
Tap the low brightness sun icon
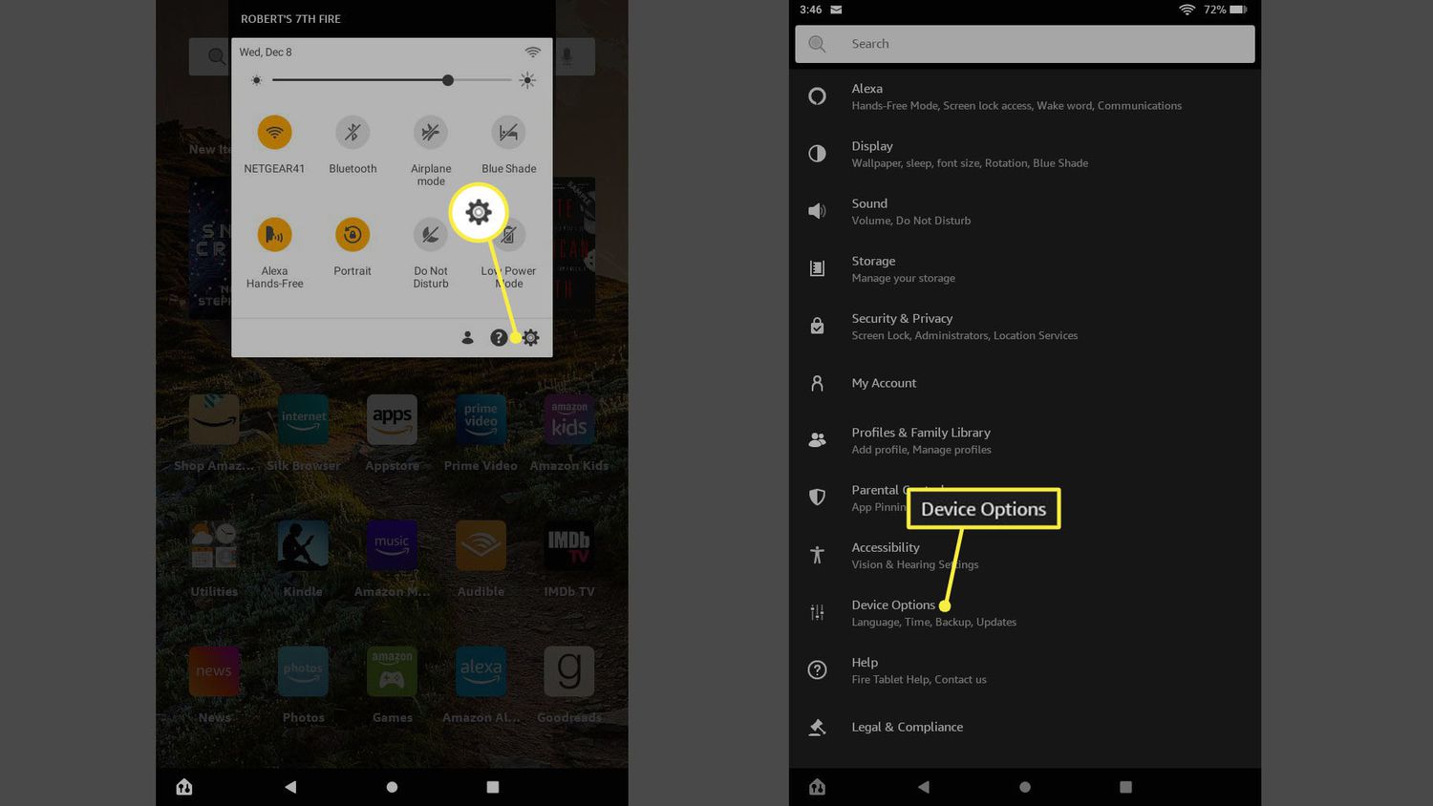click(x=256, y=80)
